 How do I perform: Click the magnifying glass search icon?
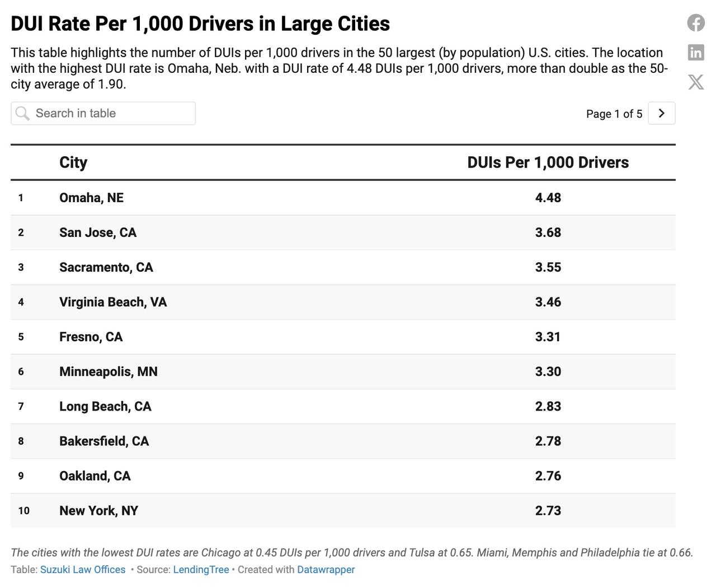pyautogui.click(x=22, y=114)
